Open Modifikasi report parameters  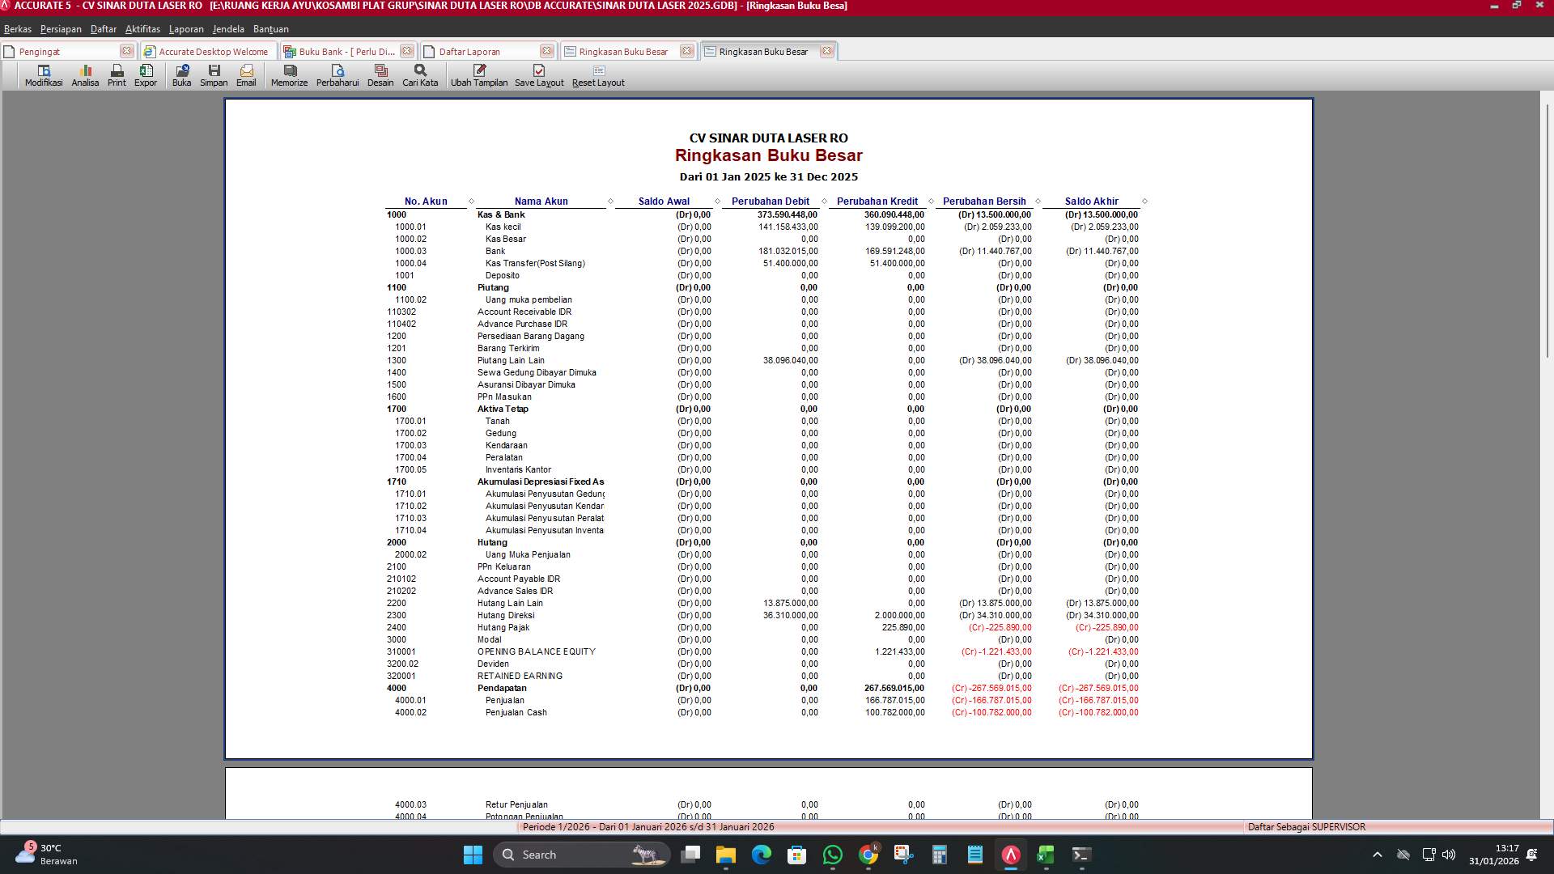point(42,74)
